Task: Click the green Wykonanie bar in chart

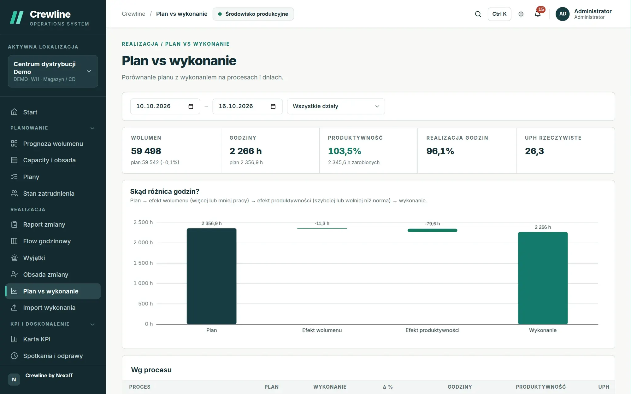Action: point(543,278)
